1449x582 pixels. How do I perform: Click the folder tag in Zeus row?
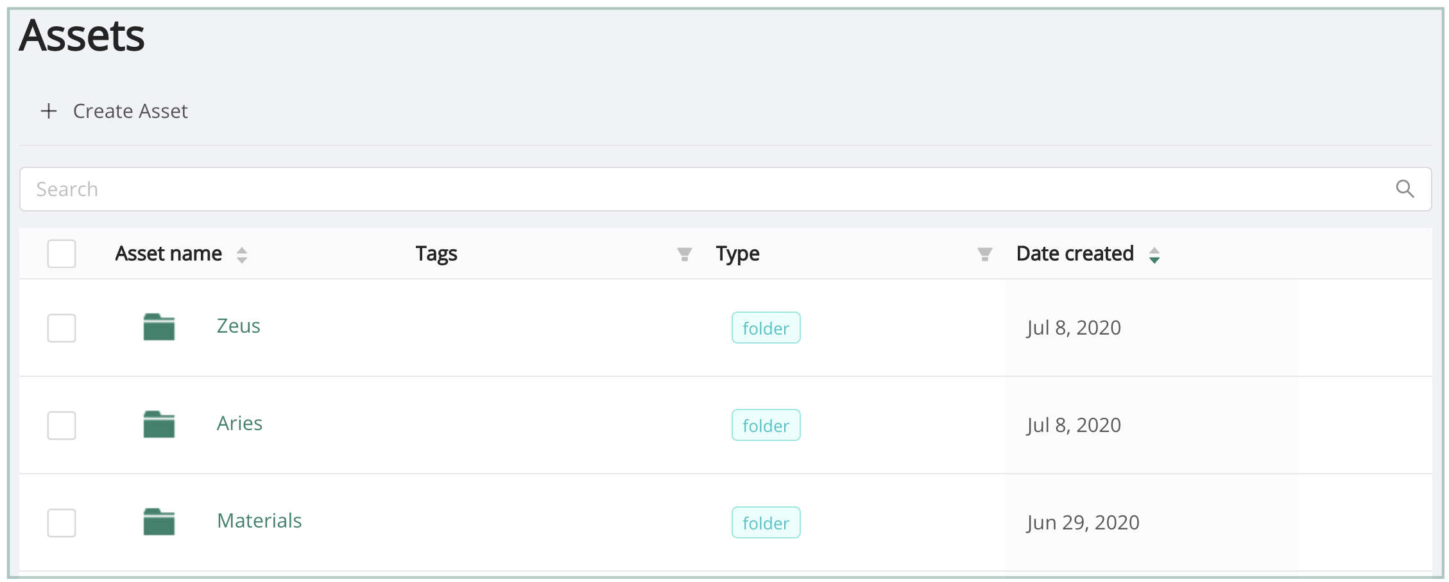[x=766, y=328]
